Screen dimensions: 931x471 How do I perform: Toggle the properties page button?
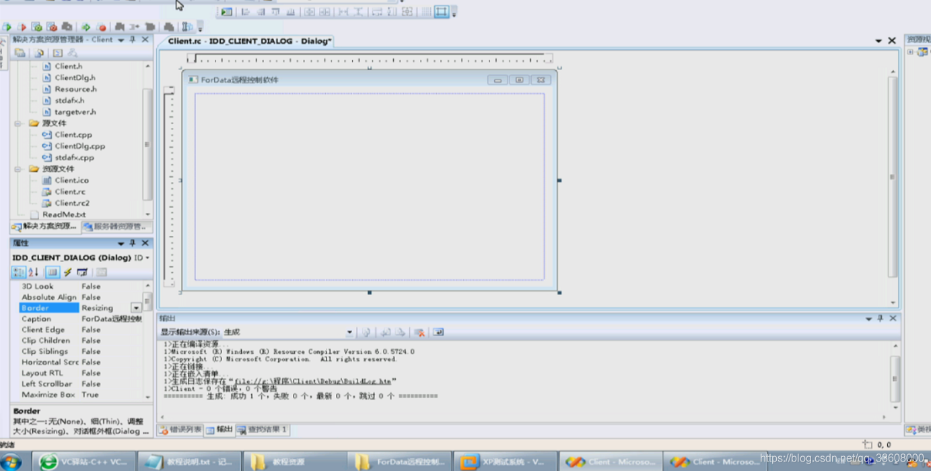53,272
